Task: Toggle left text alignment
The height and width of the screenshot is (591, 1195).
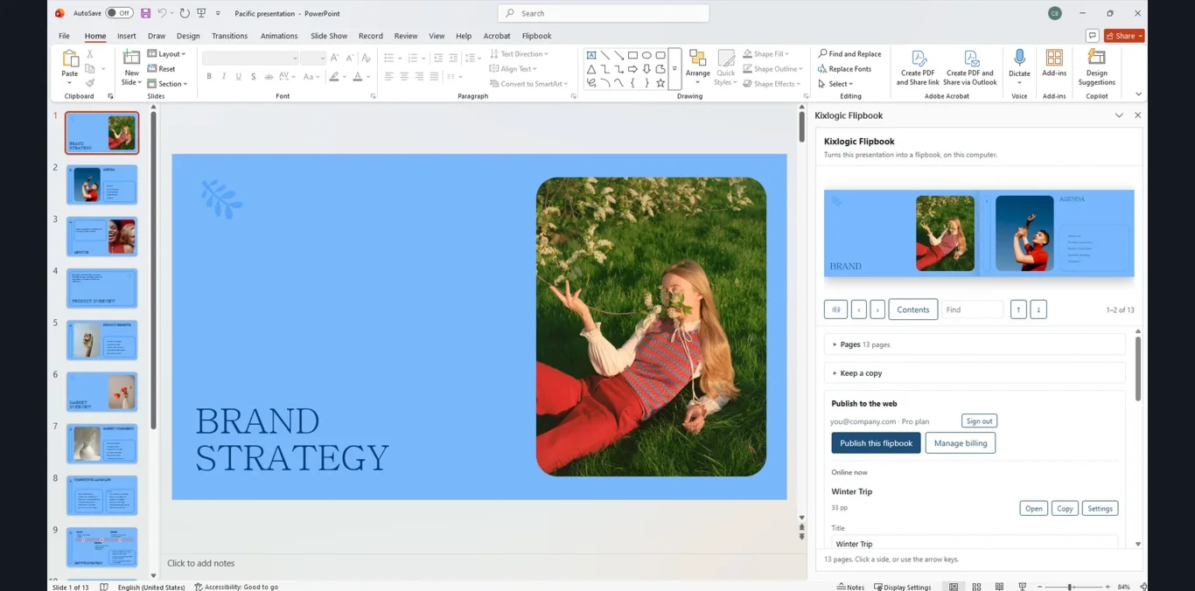Action: 389,77
